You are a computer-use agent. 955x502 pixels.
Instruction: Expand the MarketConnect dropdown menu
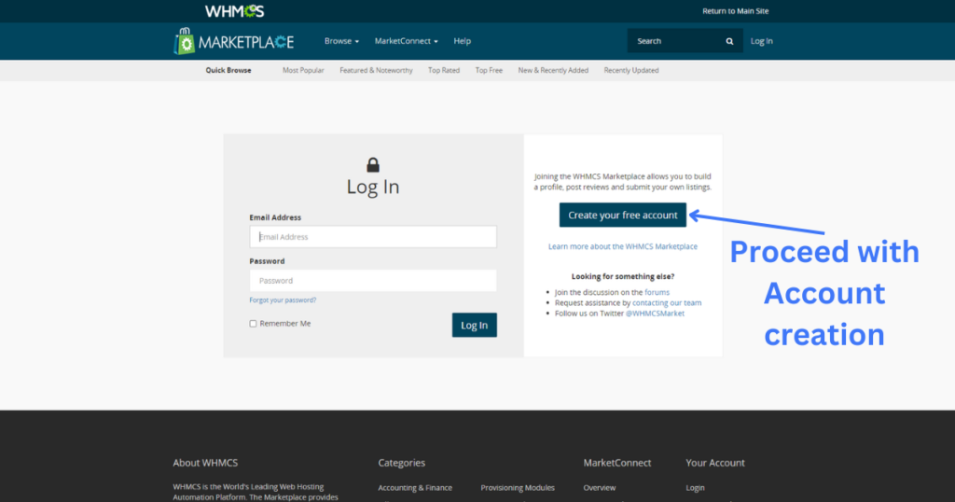[x=407, y=41]
